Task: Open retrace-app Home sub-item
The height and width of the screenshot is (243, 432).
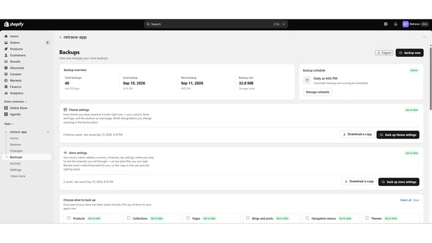Action: tap(14, 138)
